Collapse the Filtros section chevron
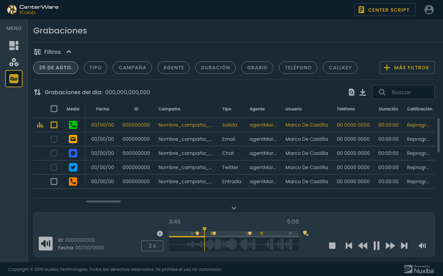The width and height of the screenshot is (443, 276). click(69, 52)
